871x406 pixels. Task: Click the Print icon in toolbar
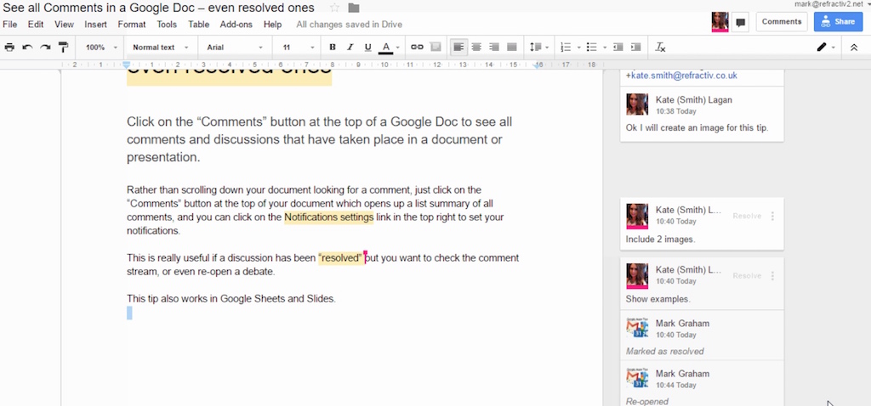(x=9, y=48)
